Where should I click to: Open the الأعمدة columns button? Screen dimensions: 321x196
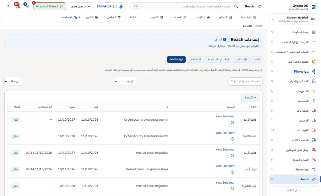tap(250, 97)
